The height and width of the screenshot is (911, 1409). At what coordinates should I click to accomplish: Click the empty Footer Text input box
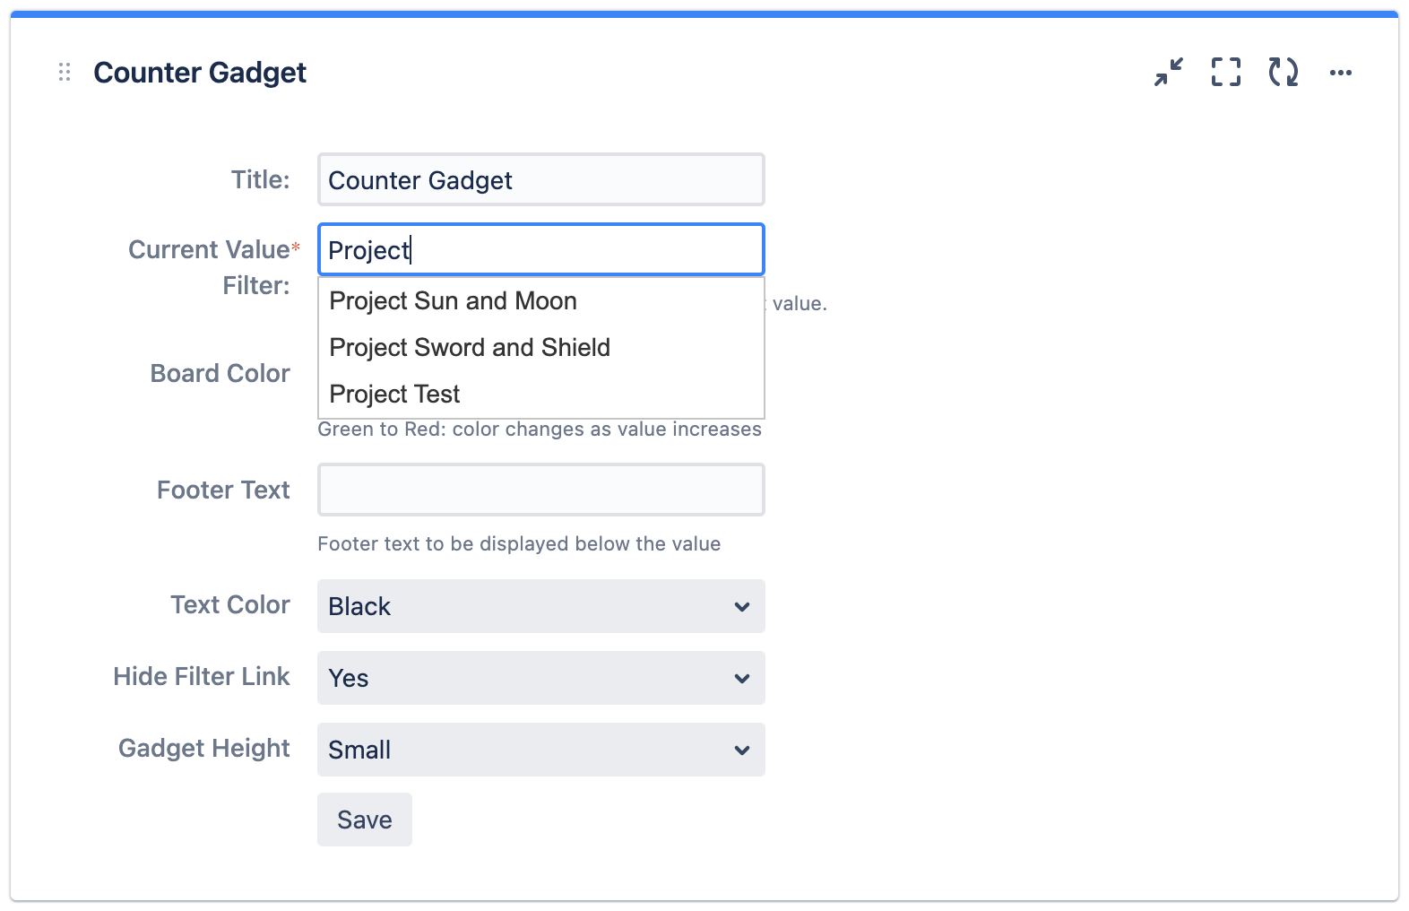click(540, 490)
